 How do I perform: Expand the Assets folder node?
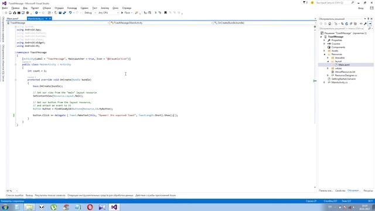tap(325, 51)
